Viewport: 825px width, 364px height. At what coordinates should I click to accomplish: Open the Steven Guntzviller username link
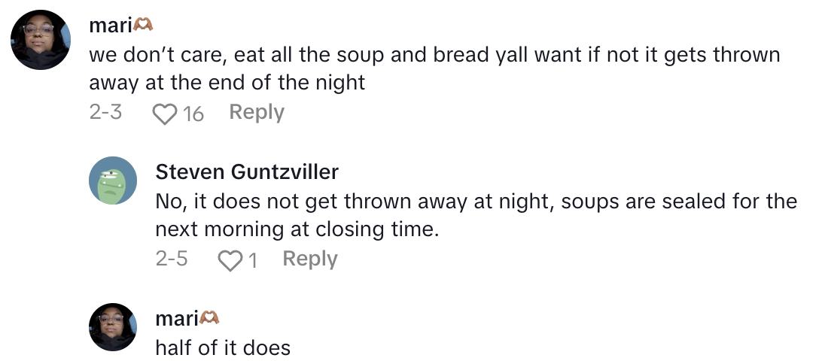click(x=247, y=172)
